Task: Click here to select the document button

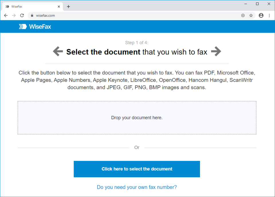Action: tap(137, 169)
